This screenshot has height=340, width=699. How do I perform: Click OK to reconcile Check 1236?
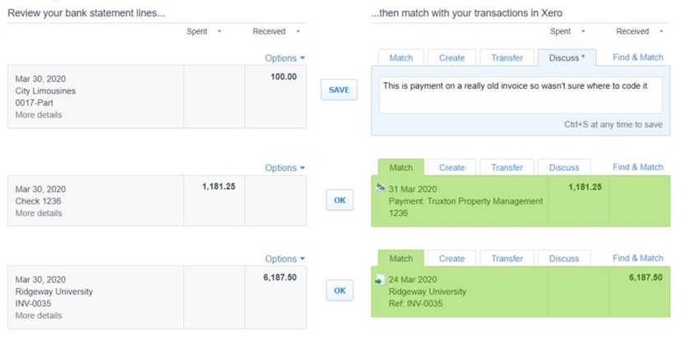click(x=340, y=200)
